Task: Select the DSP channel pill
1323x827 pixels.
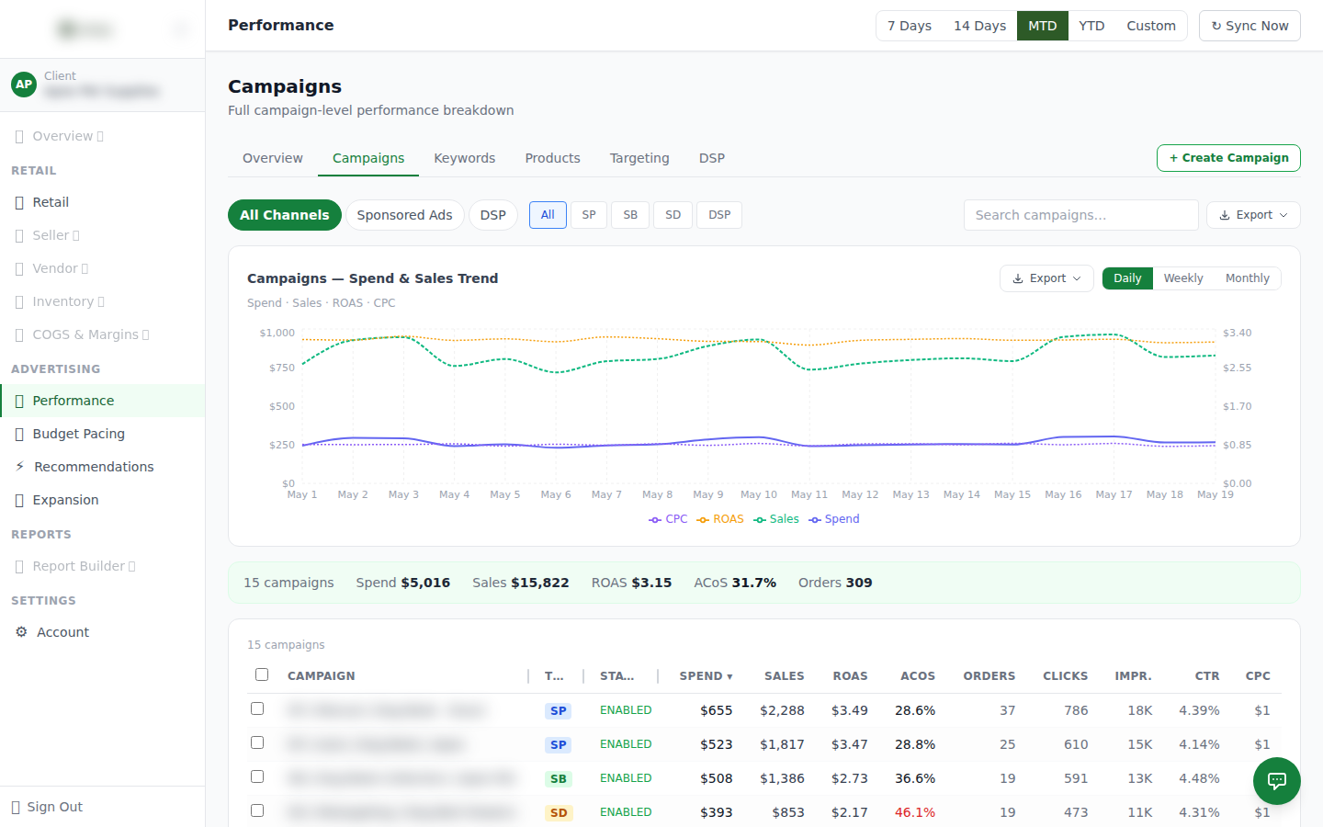Action: 493,215
